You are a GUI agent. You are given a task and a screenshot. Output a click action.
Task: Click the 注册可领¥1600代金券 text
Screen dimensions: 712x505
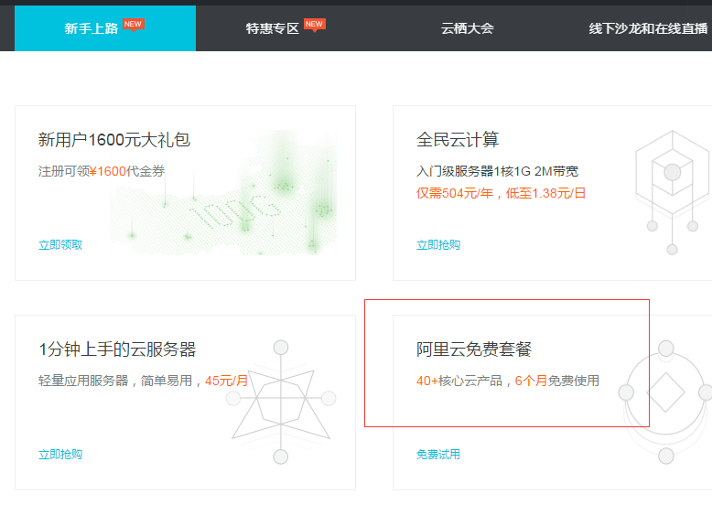102,171
